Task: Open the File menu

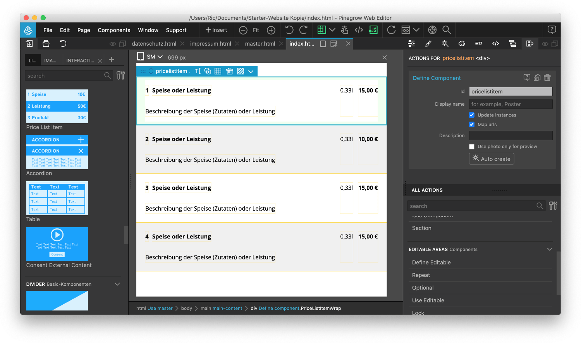Action: [x=48, y=30]
